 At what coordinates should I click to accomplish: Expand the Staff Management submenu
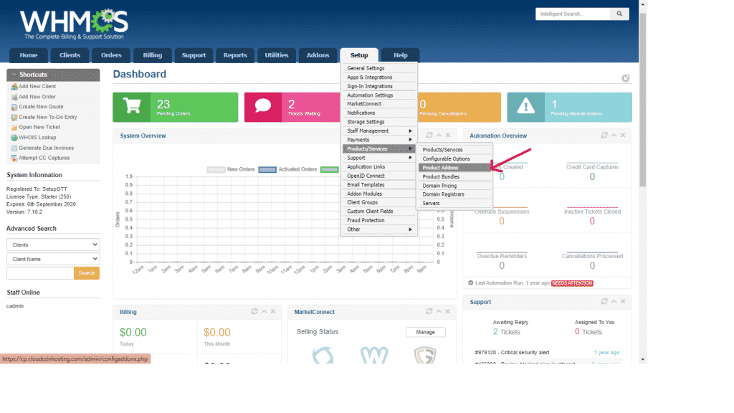[379, 131]
